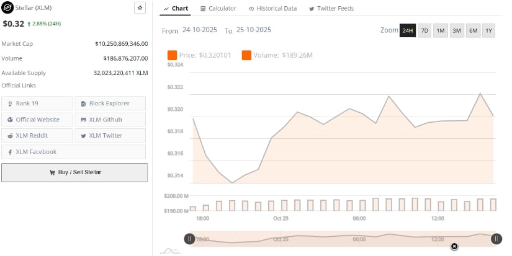The height and width of the screenshot is (256, 512).
Task: Switch to the Calculator tab
Action: pyautogui.click(x=218, y=9)
